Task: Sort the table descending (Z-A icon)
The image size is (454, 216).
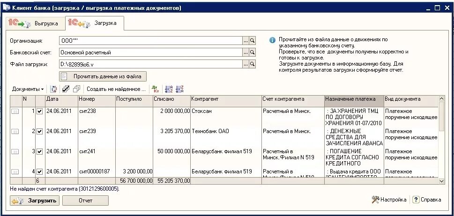Action: coord(179,89)
